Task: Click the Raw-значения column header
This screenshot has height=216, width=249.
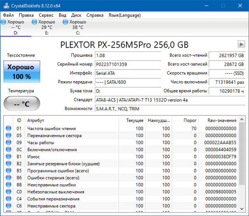Action: 222,120
